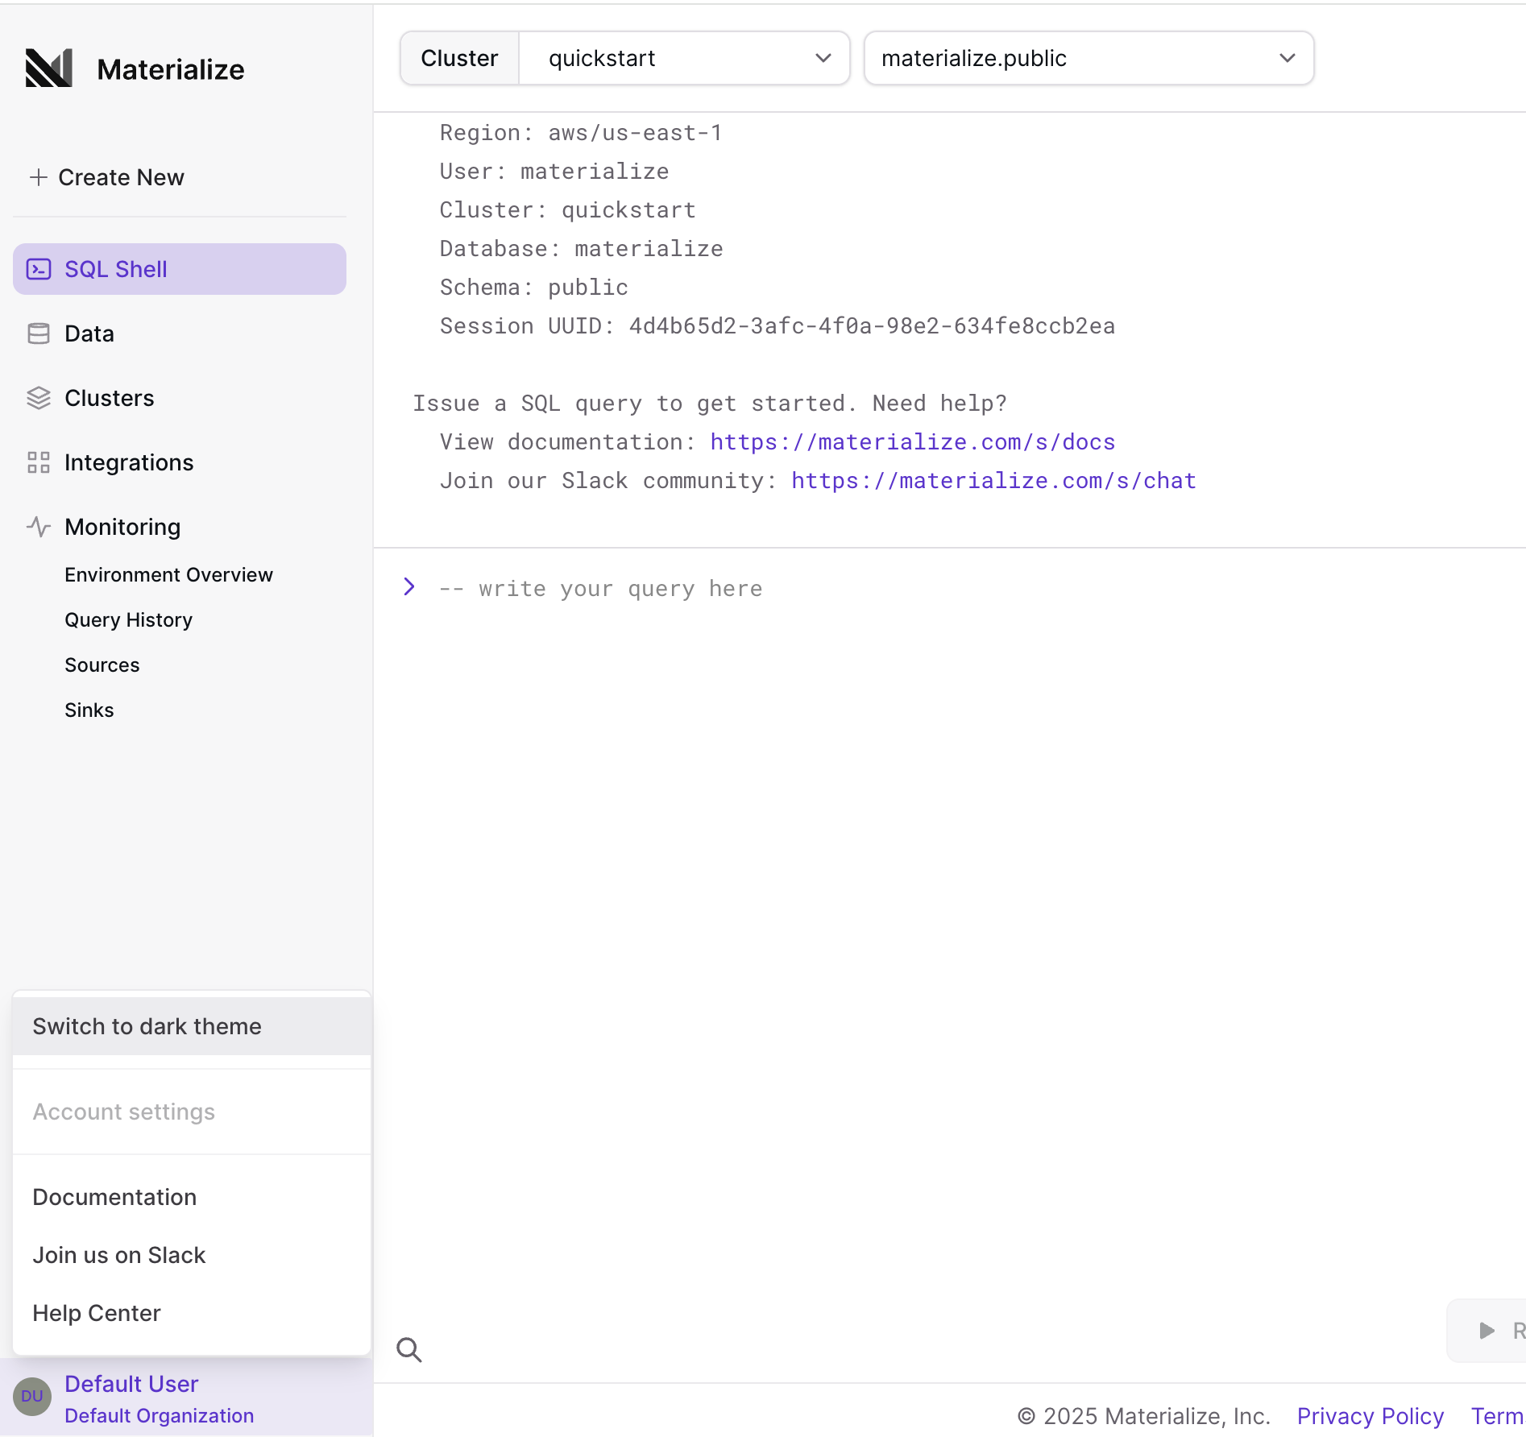Open the quickstart cluster dropdown
Viewport: 1526px width, 1437px height.
pyautogui.click(x=684, y=57)
